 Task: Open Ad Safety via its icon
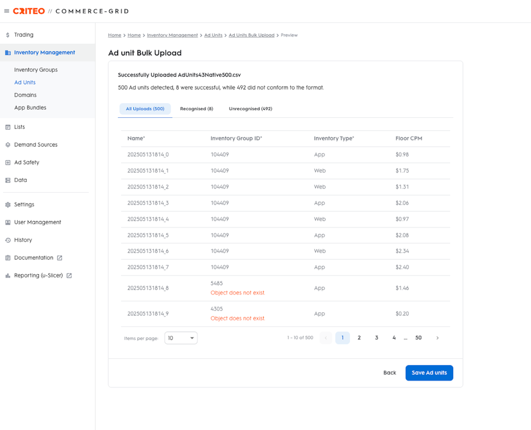point(8,163)
